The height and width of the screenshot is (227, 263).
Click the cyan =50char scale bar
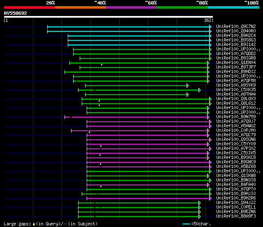pos(186,224)
